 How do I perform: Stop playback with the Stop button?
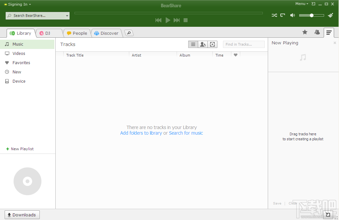(x=186, y=20)
